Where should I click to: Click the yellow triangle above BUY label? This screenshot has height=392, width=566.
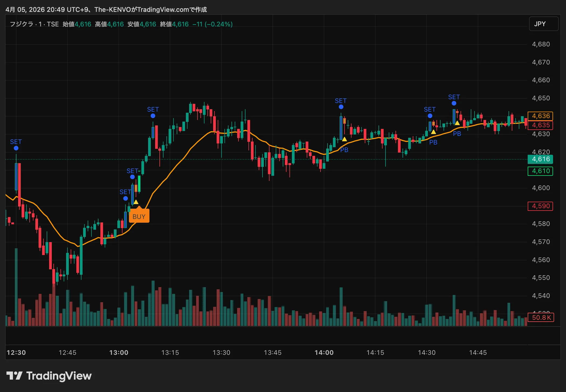tap(136, 202)
